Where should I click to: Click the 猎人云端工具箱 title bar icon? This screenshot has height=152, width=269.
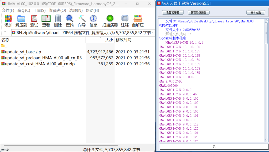click(159, 3)
